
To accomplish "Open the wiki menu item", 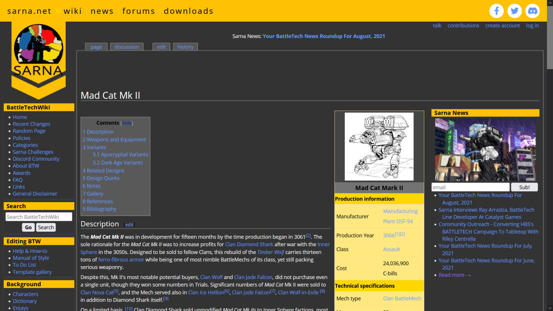I will click(72, 11).
